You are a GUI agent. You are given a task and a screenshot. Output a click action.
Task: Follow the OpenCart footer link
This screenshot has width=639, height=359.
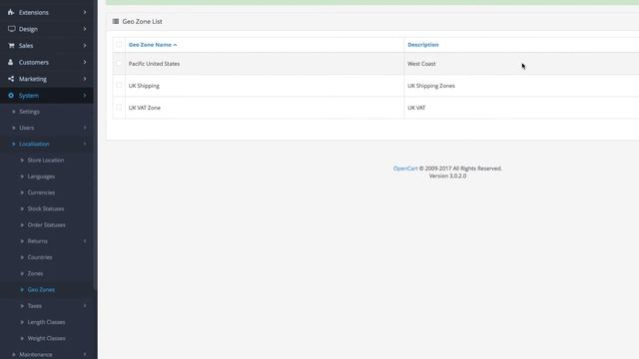click(x=405, y=169)
